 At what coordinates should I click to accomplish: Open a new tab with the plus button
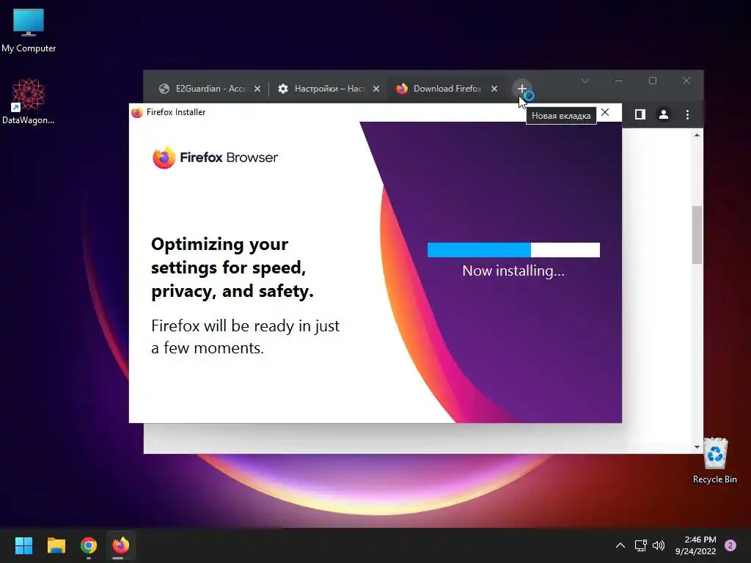521,89
